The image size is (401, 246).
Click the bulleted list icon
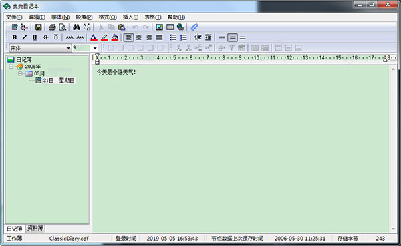pos(173,37)
